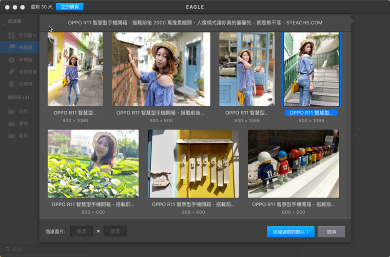Click the caption under the garden girl image
Viewport: 390px width, 257px height.
tap(93, 204)
